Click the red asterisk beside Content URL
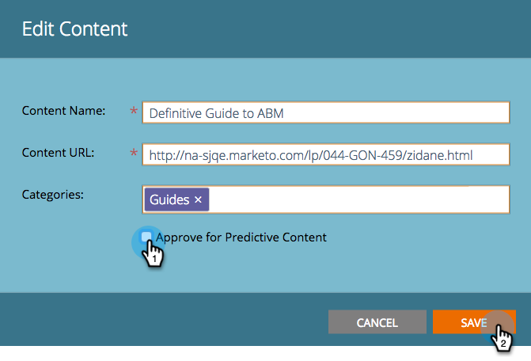This screenshot has width=531, height=361. 134,153
